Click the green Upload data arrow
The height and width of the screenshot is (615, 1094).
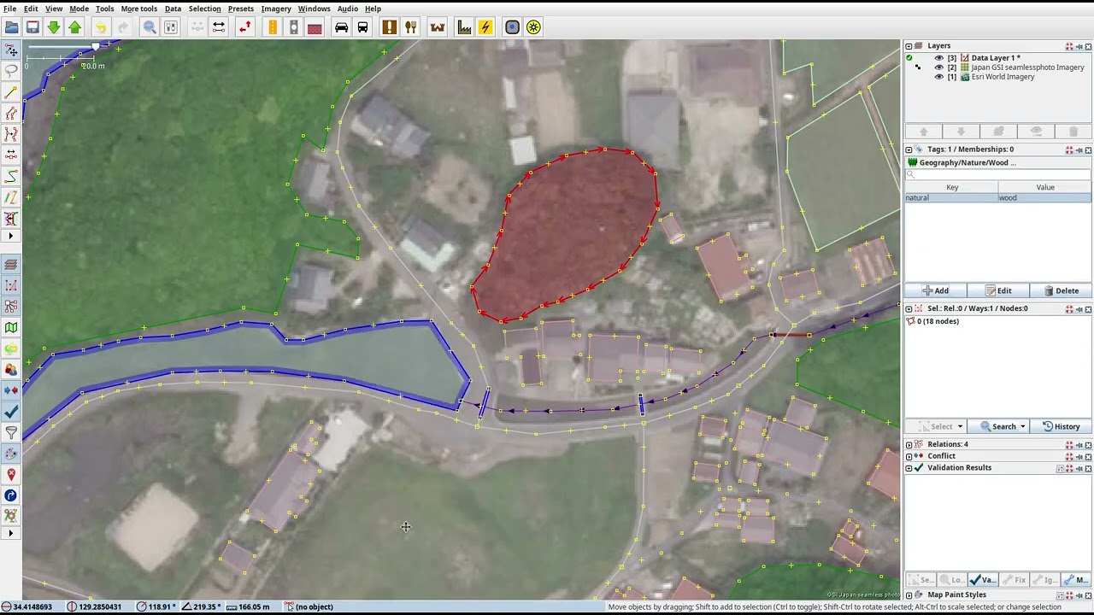coord(74,27)
